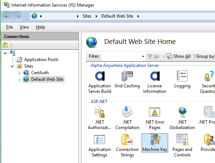This screenshot has height=163, width=215.
Task: Expand the Default Web Site node
Action: pos(19,80)
